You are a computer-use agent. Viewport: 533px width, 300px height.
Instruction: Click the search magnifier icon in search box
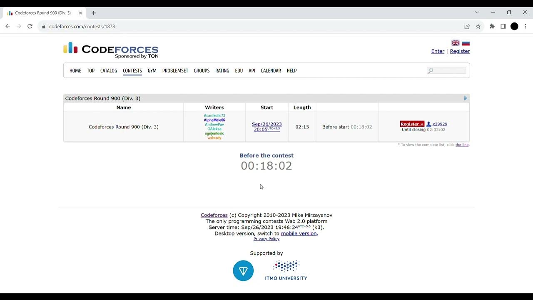pyautogui.click(x=431, y=71)
